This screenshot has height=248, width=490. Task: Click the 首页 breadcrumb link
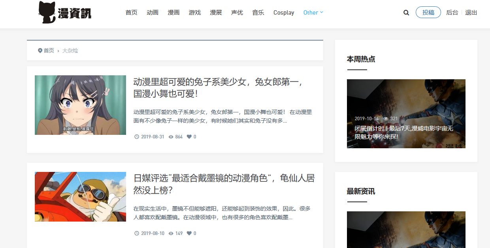[49, 50]
